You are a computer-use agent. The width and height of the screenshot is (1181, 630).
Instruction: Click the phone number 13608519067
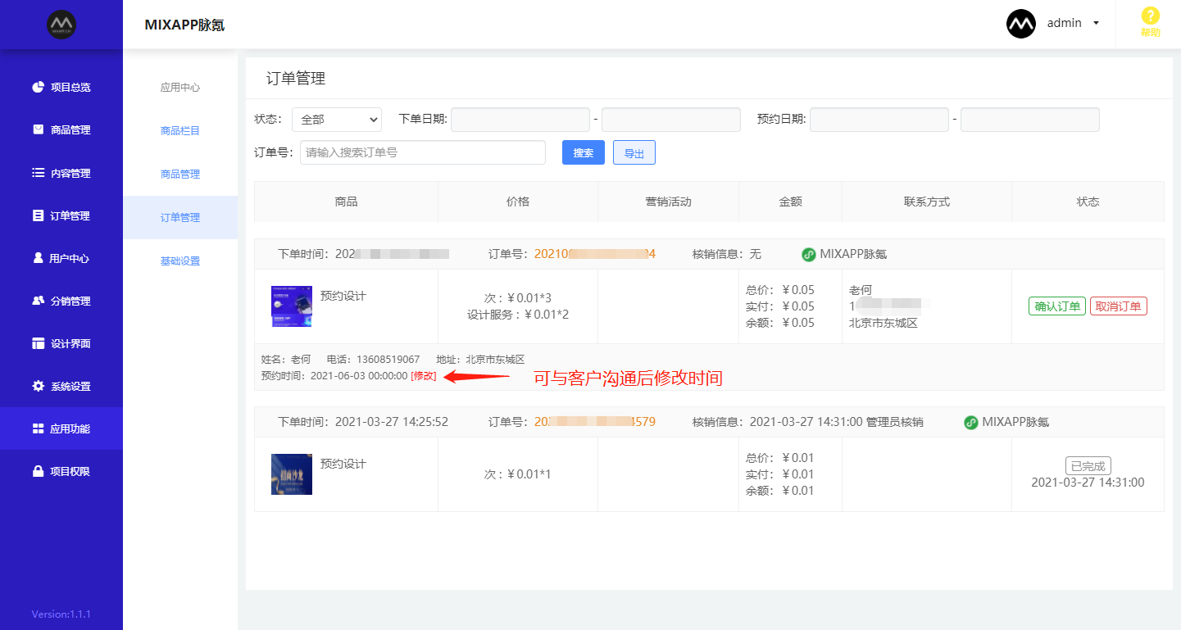pos(389,360)
